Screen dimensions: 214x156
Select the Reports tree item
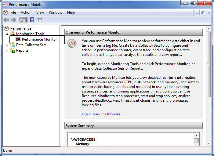(22, 50)
